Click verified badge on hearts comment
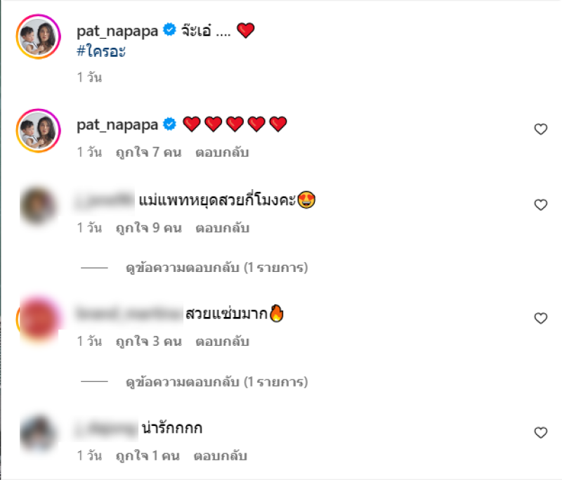The height and width of the screenshot is (480, 562). 169,124
